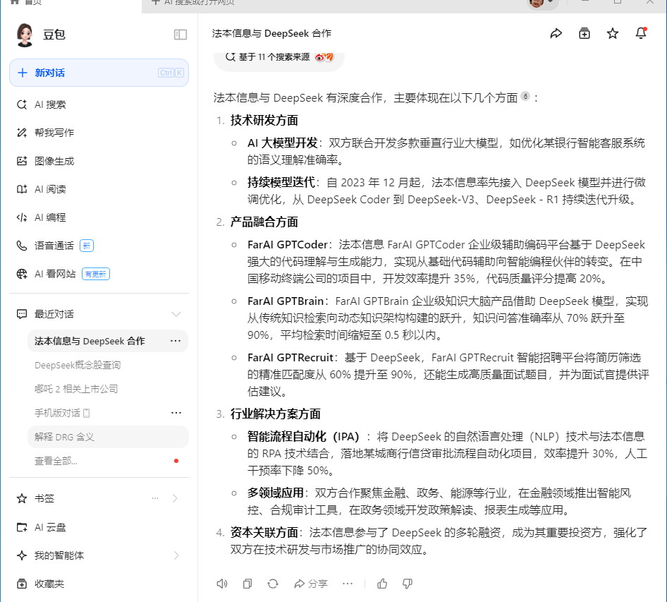Read response aloud with speaker icon
The image size is (667, 602).
pyautogui.click(x=221, y=584)
